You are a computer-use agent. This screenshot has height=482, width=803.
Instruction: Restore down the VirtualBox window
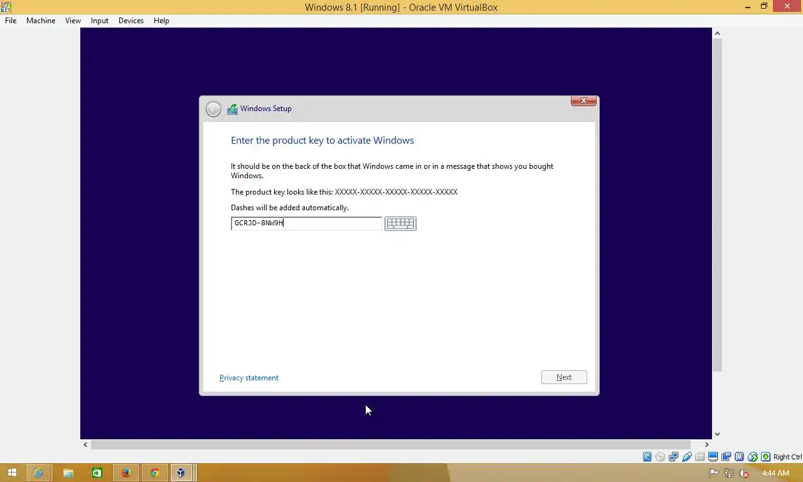point(764,7)
